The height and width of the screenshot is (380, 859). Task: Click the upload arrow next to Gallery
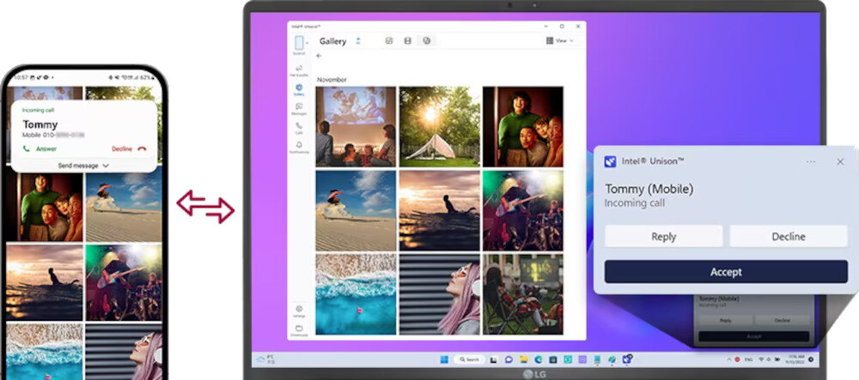point(358,41)
